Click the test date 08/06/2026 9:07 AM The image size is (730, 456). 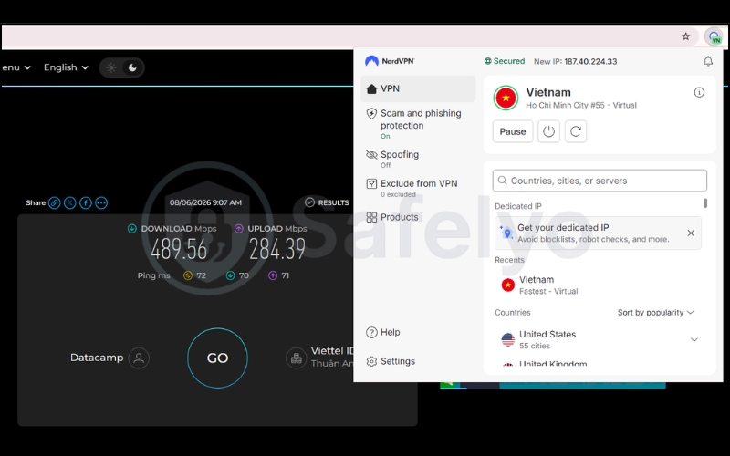pyautogui.click(x=205, y=202)
